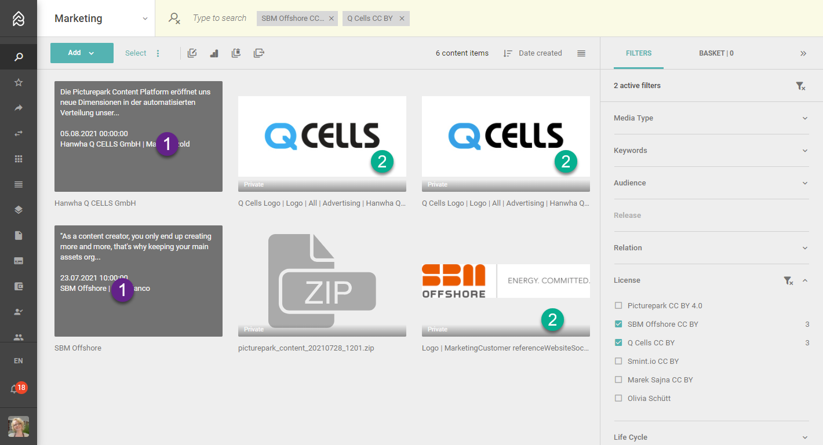Open the Date created sort dropdown
The width and height of the screenshot is (823, 445).
coord(533,53)
